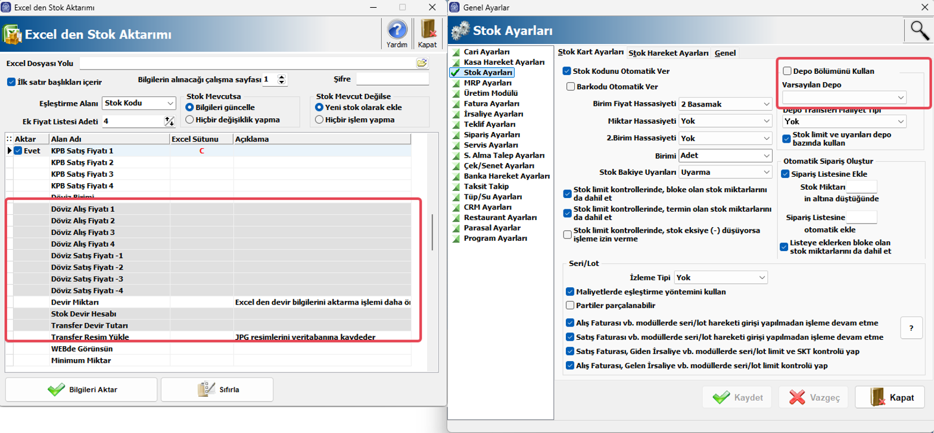Image resolution: width=934 pixels, height=433 pixels.
Task: Enable Partiler parçalanabilir checkbox
Action: click(x=571, y=306)
